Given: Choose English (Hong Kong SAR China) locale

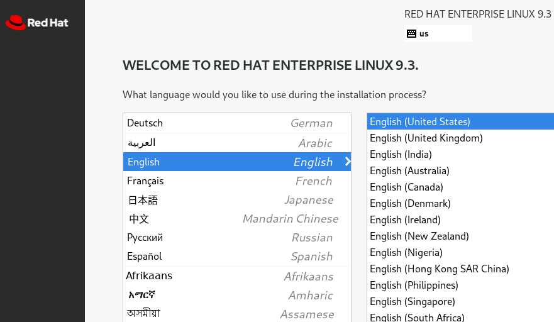Looking at the screenshot, I should click(x=459, y=269).
